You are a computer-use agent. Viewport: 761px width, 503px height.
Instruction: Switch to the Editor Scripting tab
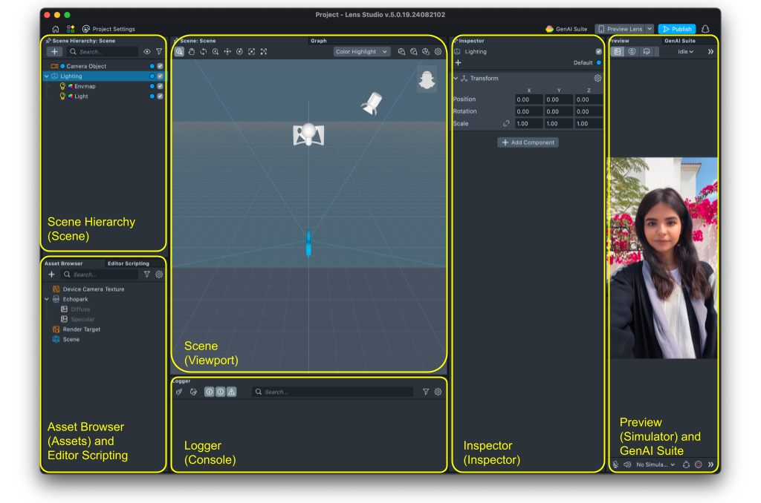tap(128, 263)
